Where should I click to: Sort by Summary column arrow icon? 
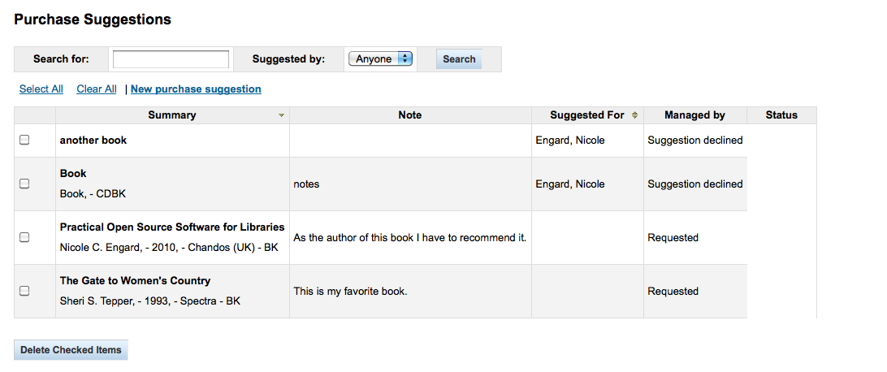pos(281,115)
